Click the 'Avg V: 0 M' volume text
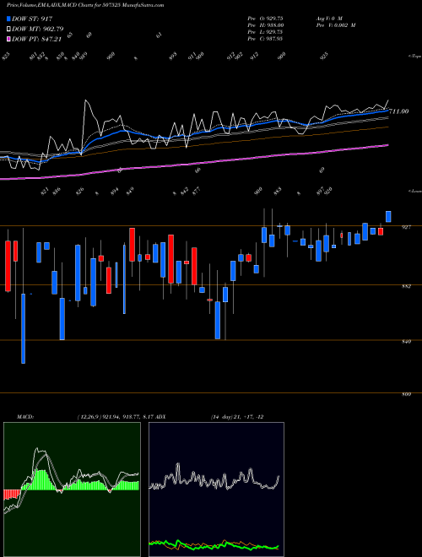 pos(328,19)
